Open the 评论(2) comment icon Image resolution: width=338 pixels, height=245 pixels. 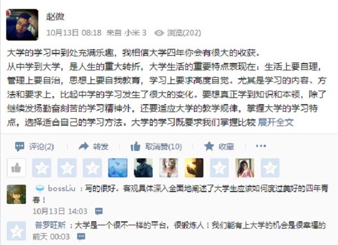(20, 147)
